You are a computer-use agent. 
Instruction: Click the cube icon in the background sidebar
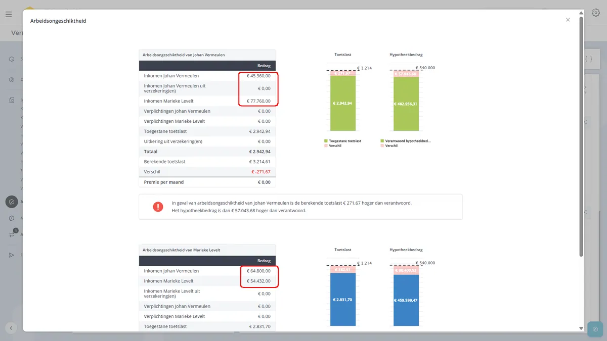[x=12, y=59]
